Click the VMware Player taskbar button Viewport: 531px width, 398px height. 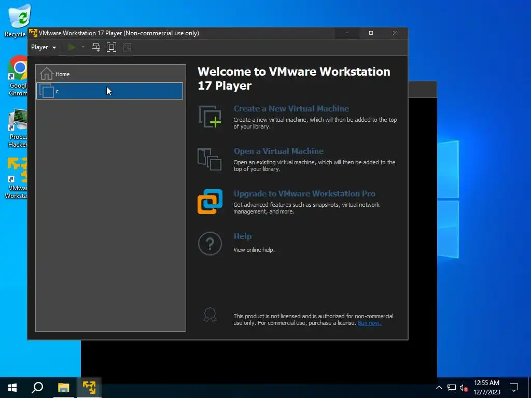click(x=89, y=388)
